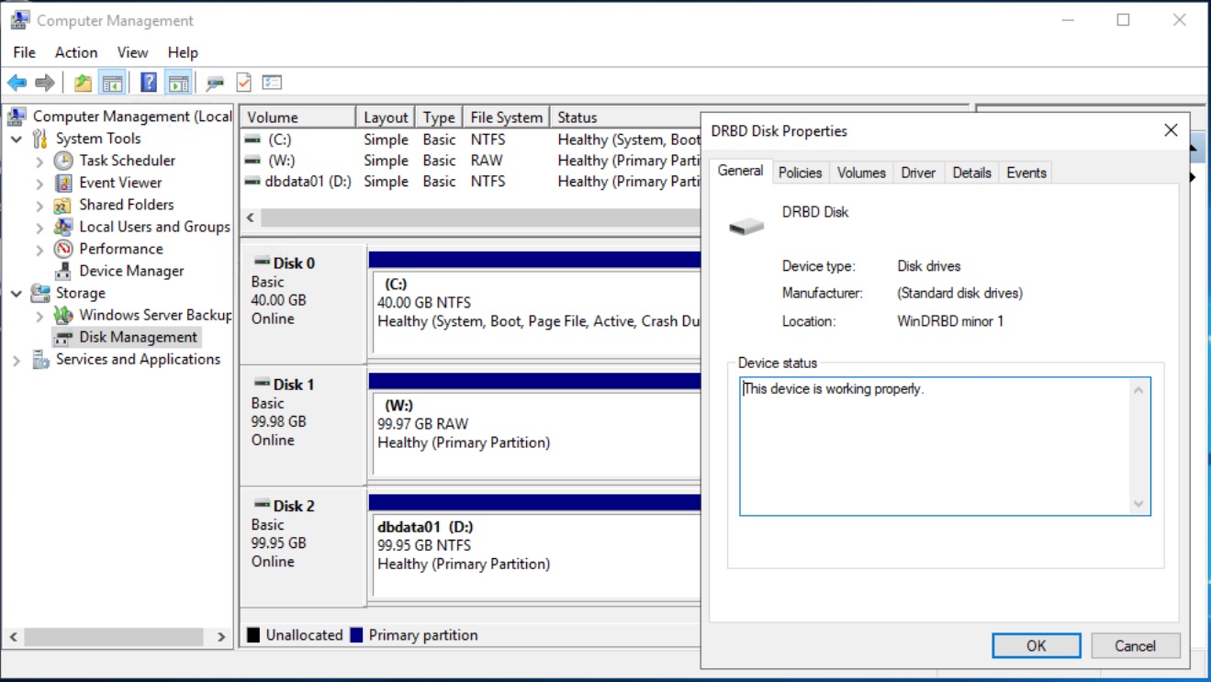Click the Task Scheduler clock icon
The image size is (1211, 682).
coord(62,161)
